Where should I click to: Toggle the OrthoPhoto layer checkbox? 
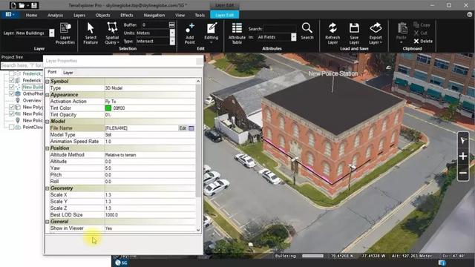click(x=12, y=93)
